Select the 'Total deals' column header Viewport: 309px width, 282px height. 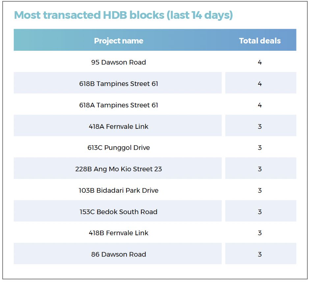pyautogui.click(x=260, y=41)
